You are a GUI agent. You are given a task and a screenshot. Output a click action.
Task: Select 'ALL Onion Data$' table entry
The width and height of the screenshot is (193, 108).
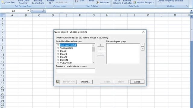pyautogui.click(x=68, y=45)
